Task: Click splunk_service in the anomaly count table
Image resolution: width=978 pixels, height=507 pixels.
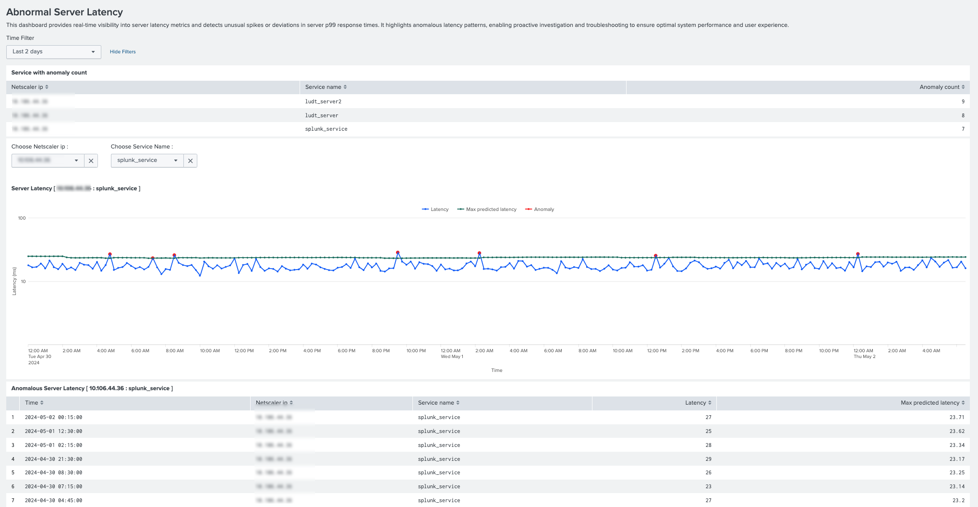Action: pyautogui.click(x=326, y=129)
